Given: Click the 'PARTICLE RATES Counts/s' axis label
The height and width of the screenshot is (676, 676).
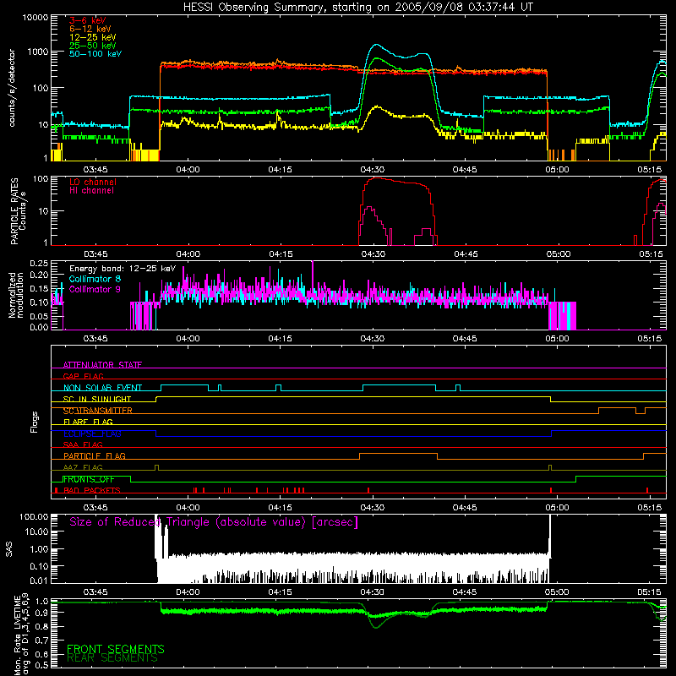Looking at the screenshot, I should (18, 210).
